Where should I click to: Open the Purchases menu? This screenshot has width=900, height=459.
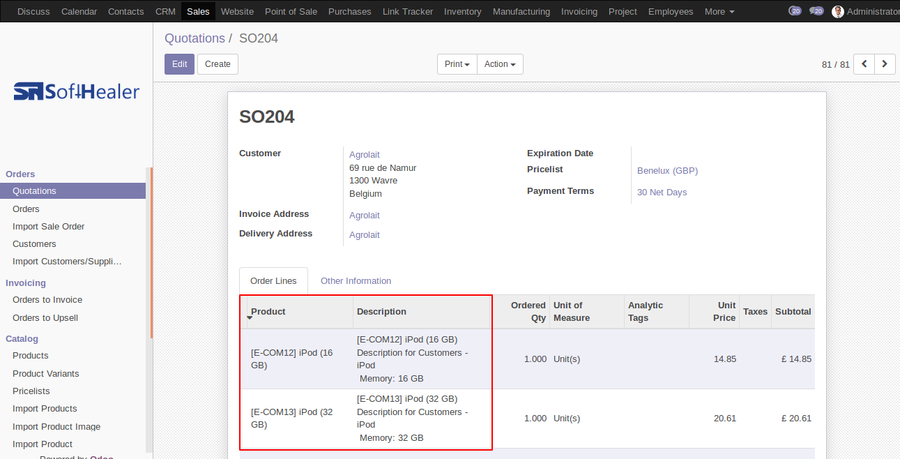(350, 12)
